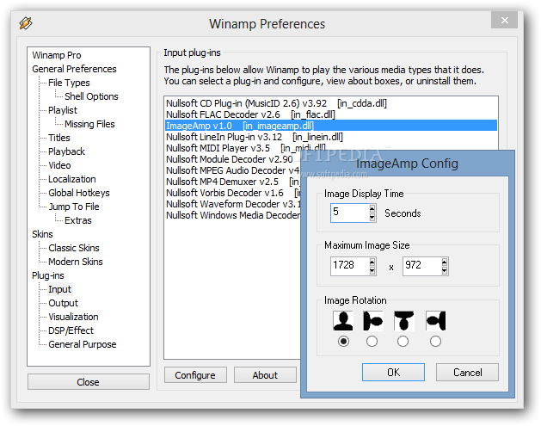This screenshot has width=541, height=426.
Task: Open Classic Skins preferences page
Action: [x=74, y=248]
